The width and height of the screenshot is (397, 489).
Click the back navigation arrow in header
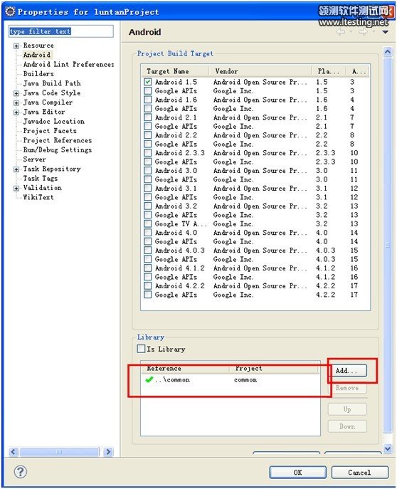[340, 31]
